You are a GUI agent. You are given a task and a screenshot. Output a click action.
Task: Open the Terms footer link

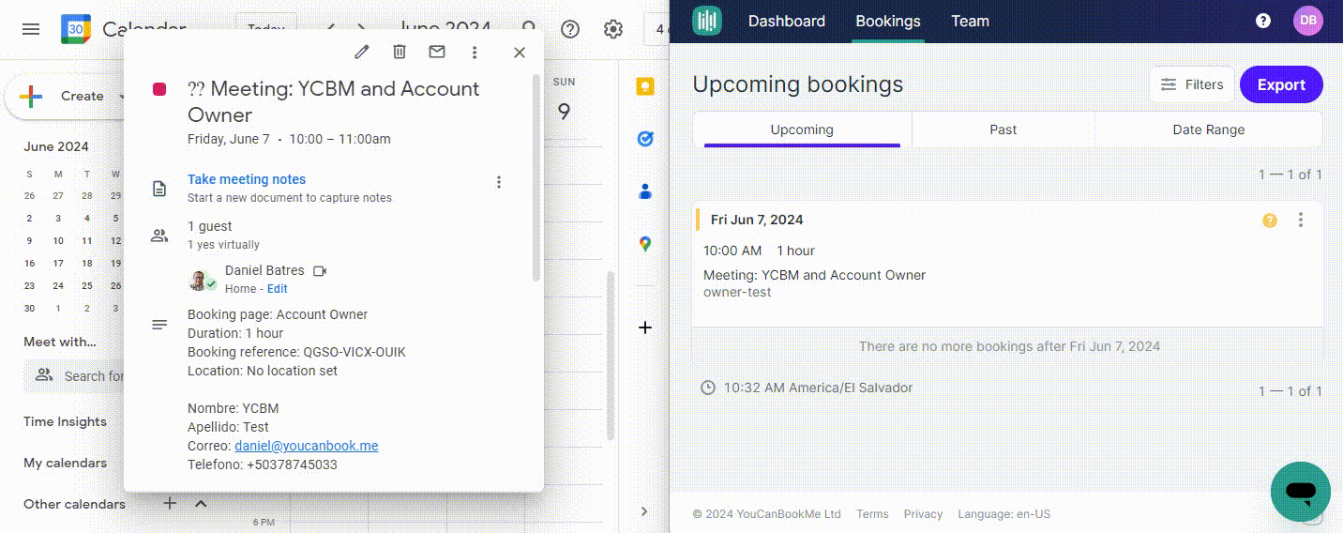[872, 514]
